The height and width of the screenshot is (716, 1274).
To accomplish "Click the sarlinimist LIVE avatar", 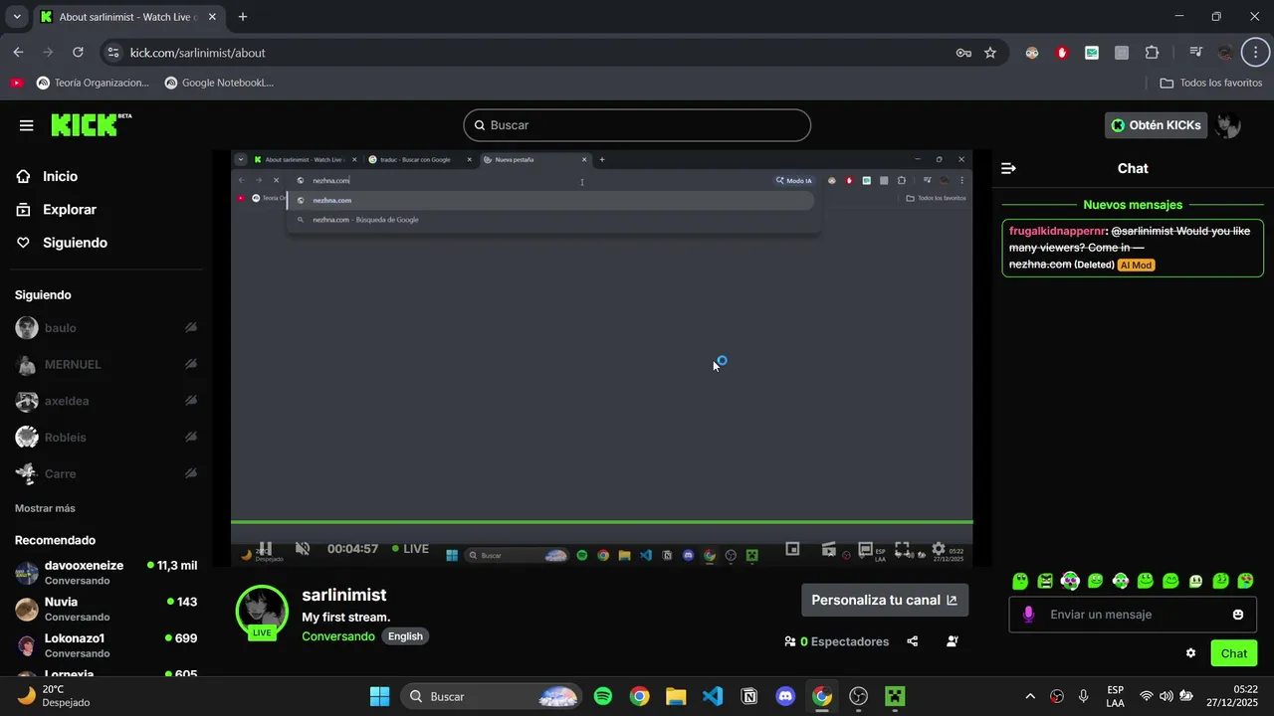I will [262, 612].
